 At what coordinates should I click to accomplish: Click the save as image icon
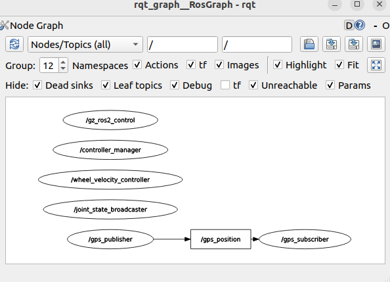click(x=376, y=44)
